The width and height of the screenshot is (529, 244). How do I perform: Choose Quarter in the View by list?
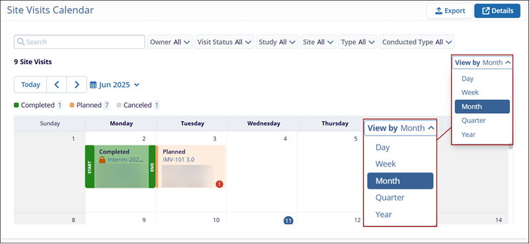473,120
